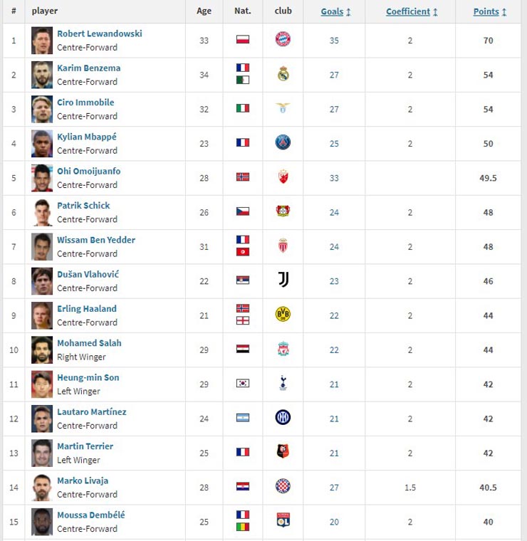Click South Korea flag icon
Screen dimensions: 527x541
click(x=243, y=383)
